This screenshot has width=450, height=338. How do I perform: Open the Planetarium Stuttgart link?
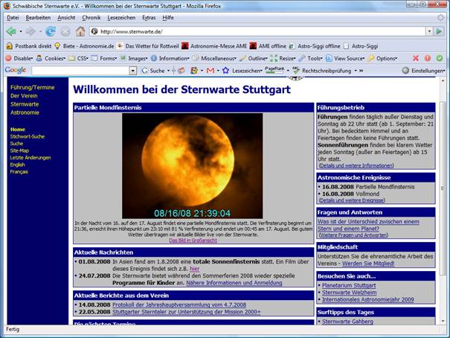tap(349, 285)
